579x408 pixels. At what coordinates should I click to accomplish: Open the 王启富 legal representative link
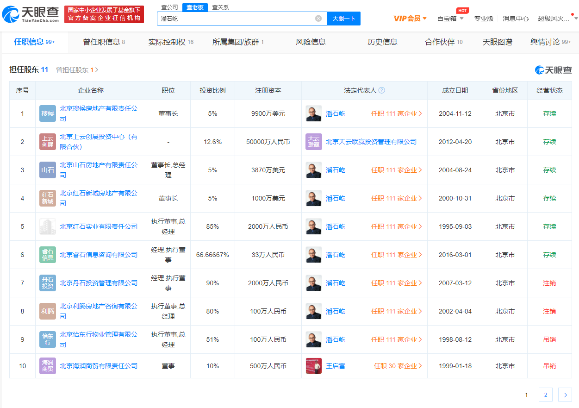tap(335, 366)
